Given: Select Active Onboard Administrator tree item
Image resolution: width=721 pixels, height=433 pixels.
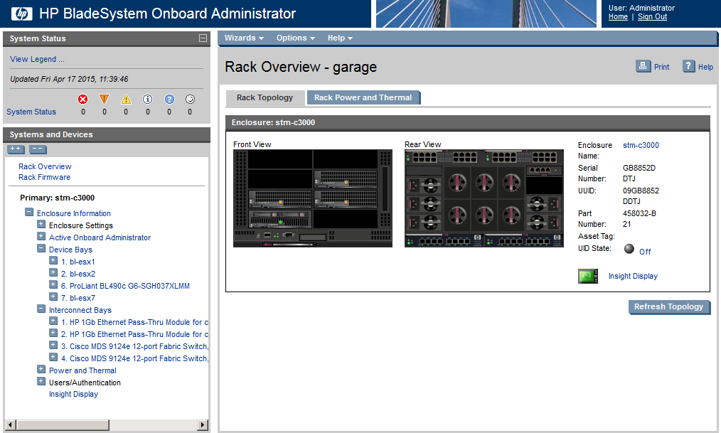Looking at the screenshot, I should pos(100,237).
